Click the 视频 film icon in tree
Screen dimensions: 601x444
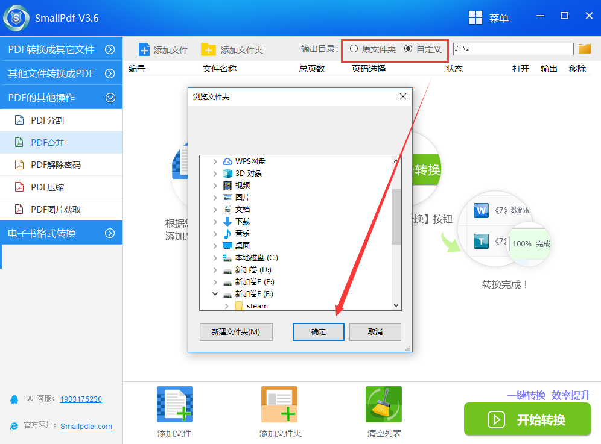pos(227,186)
